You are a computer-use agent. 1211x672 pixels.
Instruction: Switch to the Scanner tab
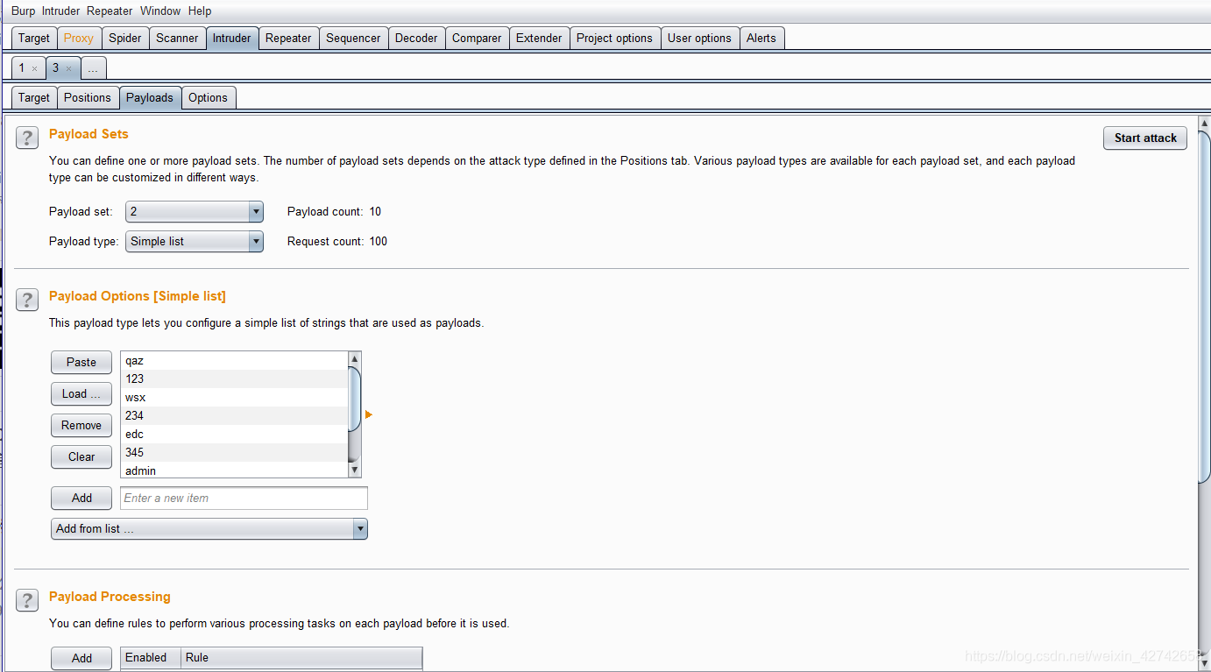(177, 38)
